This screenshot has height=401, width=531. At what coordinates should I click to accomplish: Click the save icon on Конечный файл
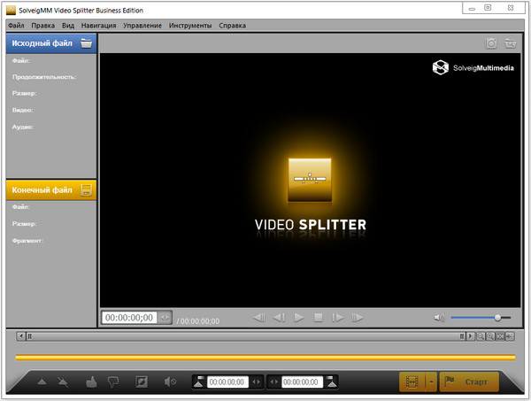[x=86, y=189]
